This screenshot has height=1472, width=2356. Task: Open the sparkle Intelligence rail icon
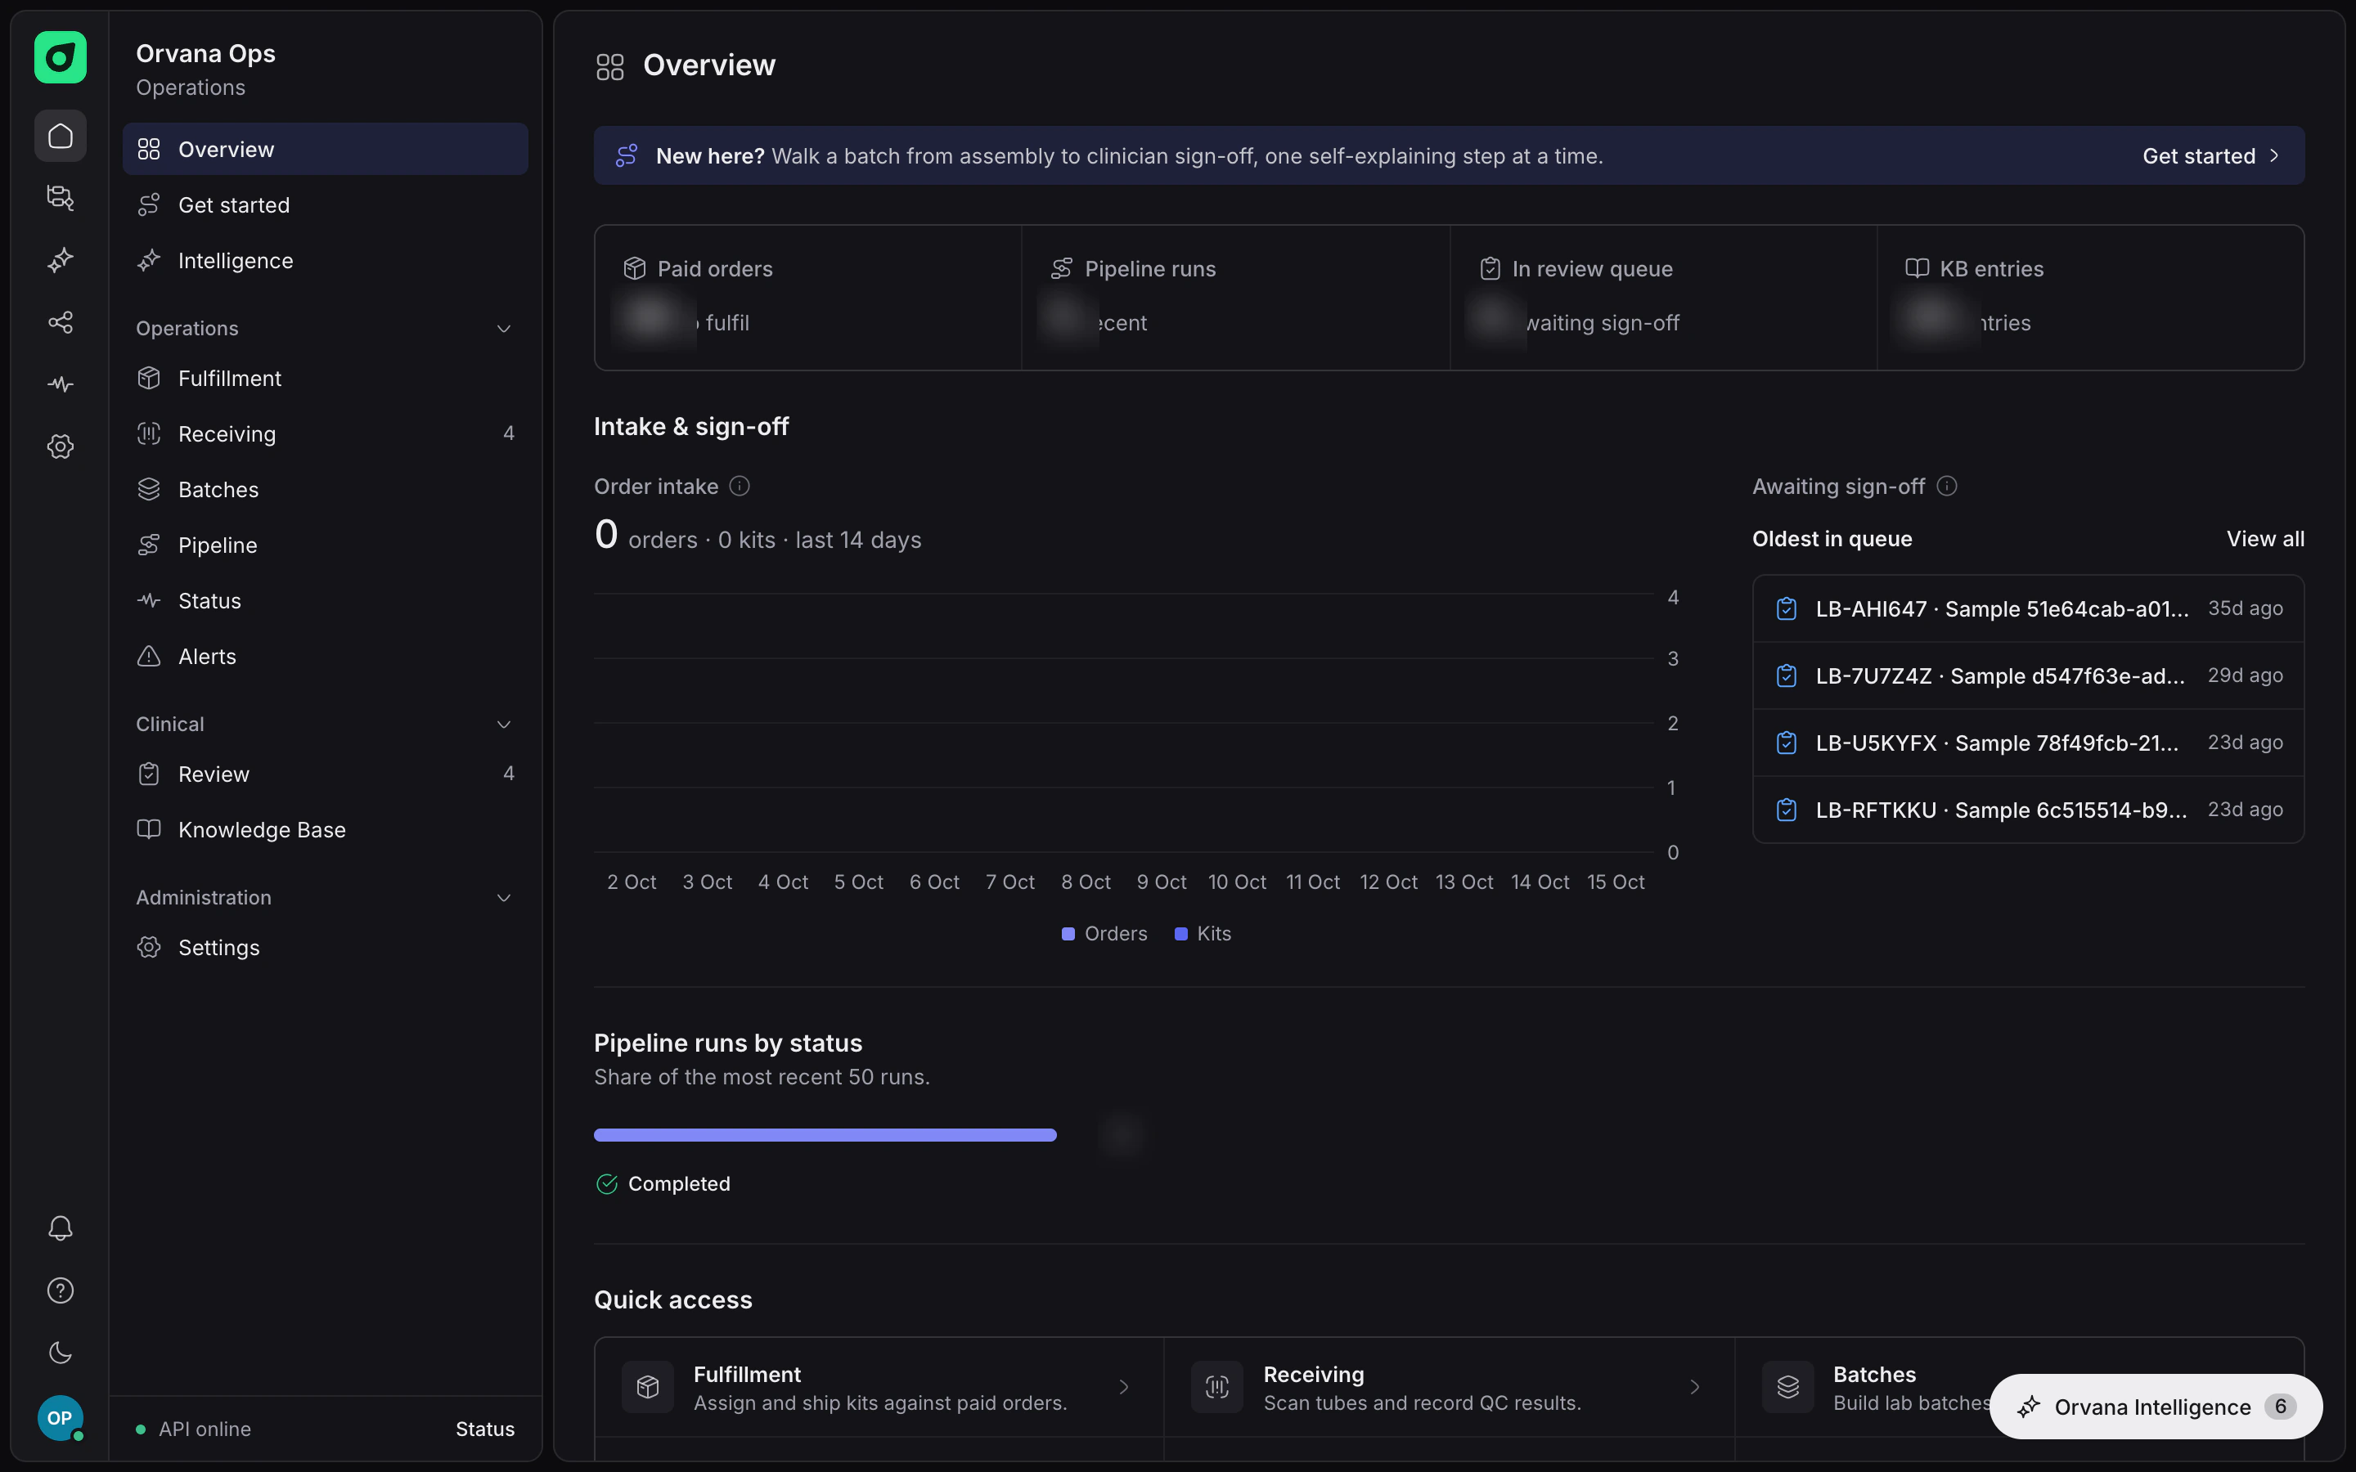tap(61, 260)
